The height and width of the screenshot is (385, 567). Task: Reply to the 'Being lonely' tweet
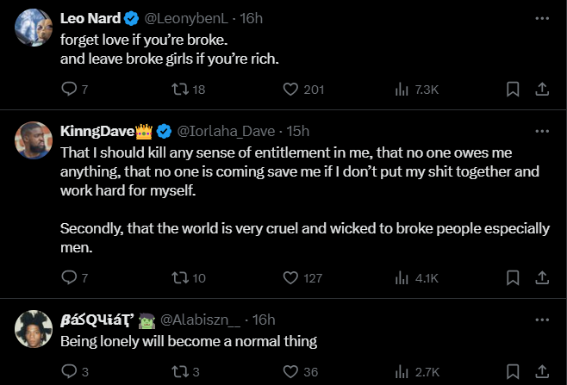71,371
